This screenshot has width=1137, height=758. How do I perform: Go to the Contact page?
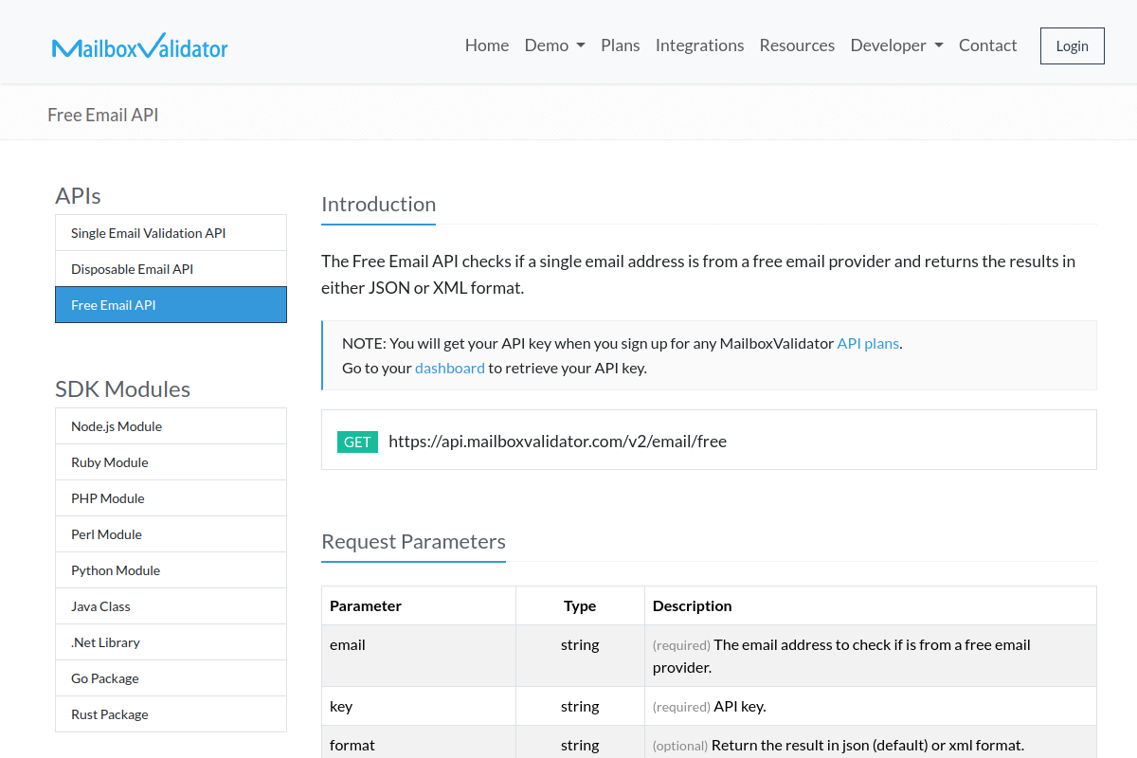click(x=988, y=45)
